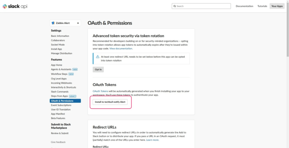Navigate to Slash Commands

coord(60,92)
